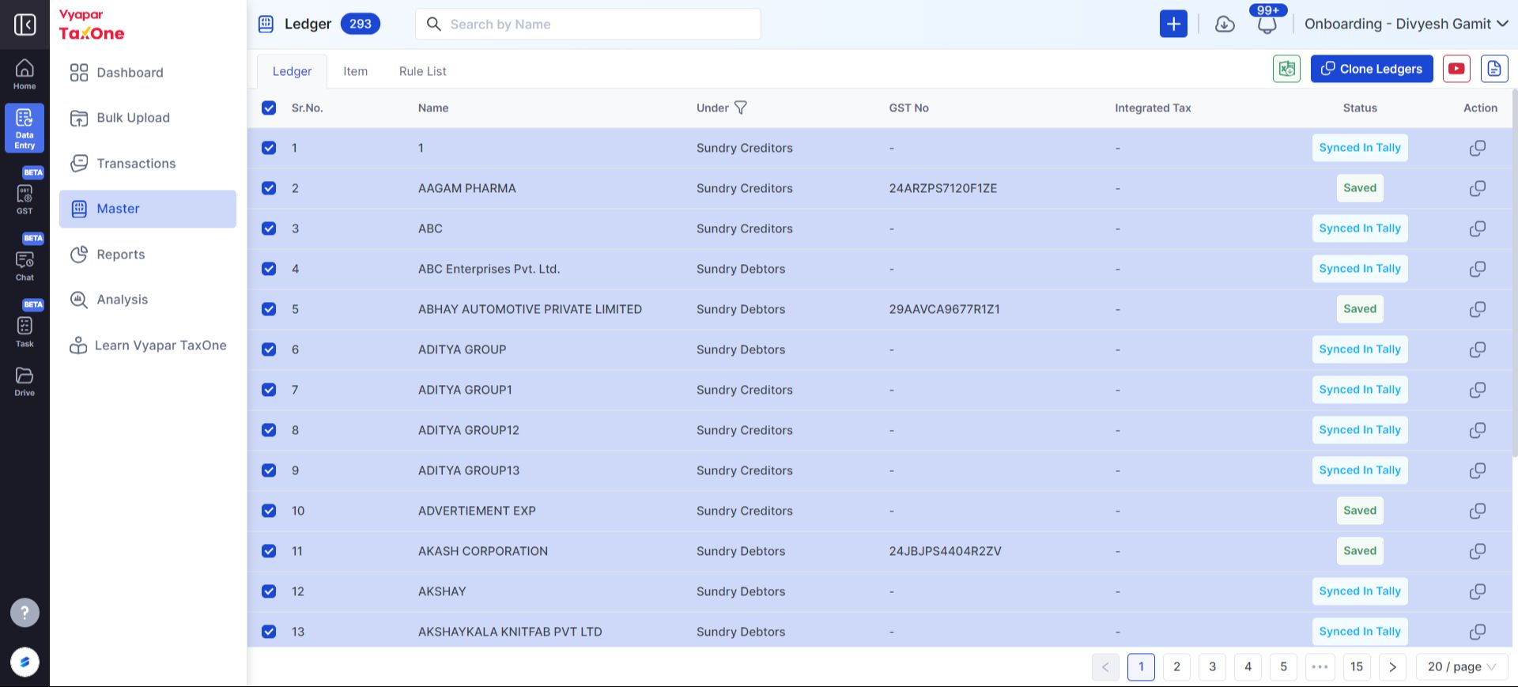Screen dimensions: 1518x687
Task: Click the GST number 24ARZPS7120F1ZE
Action: coord(942,188)
